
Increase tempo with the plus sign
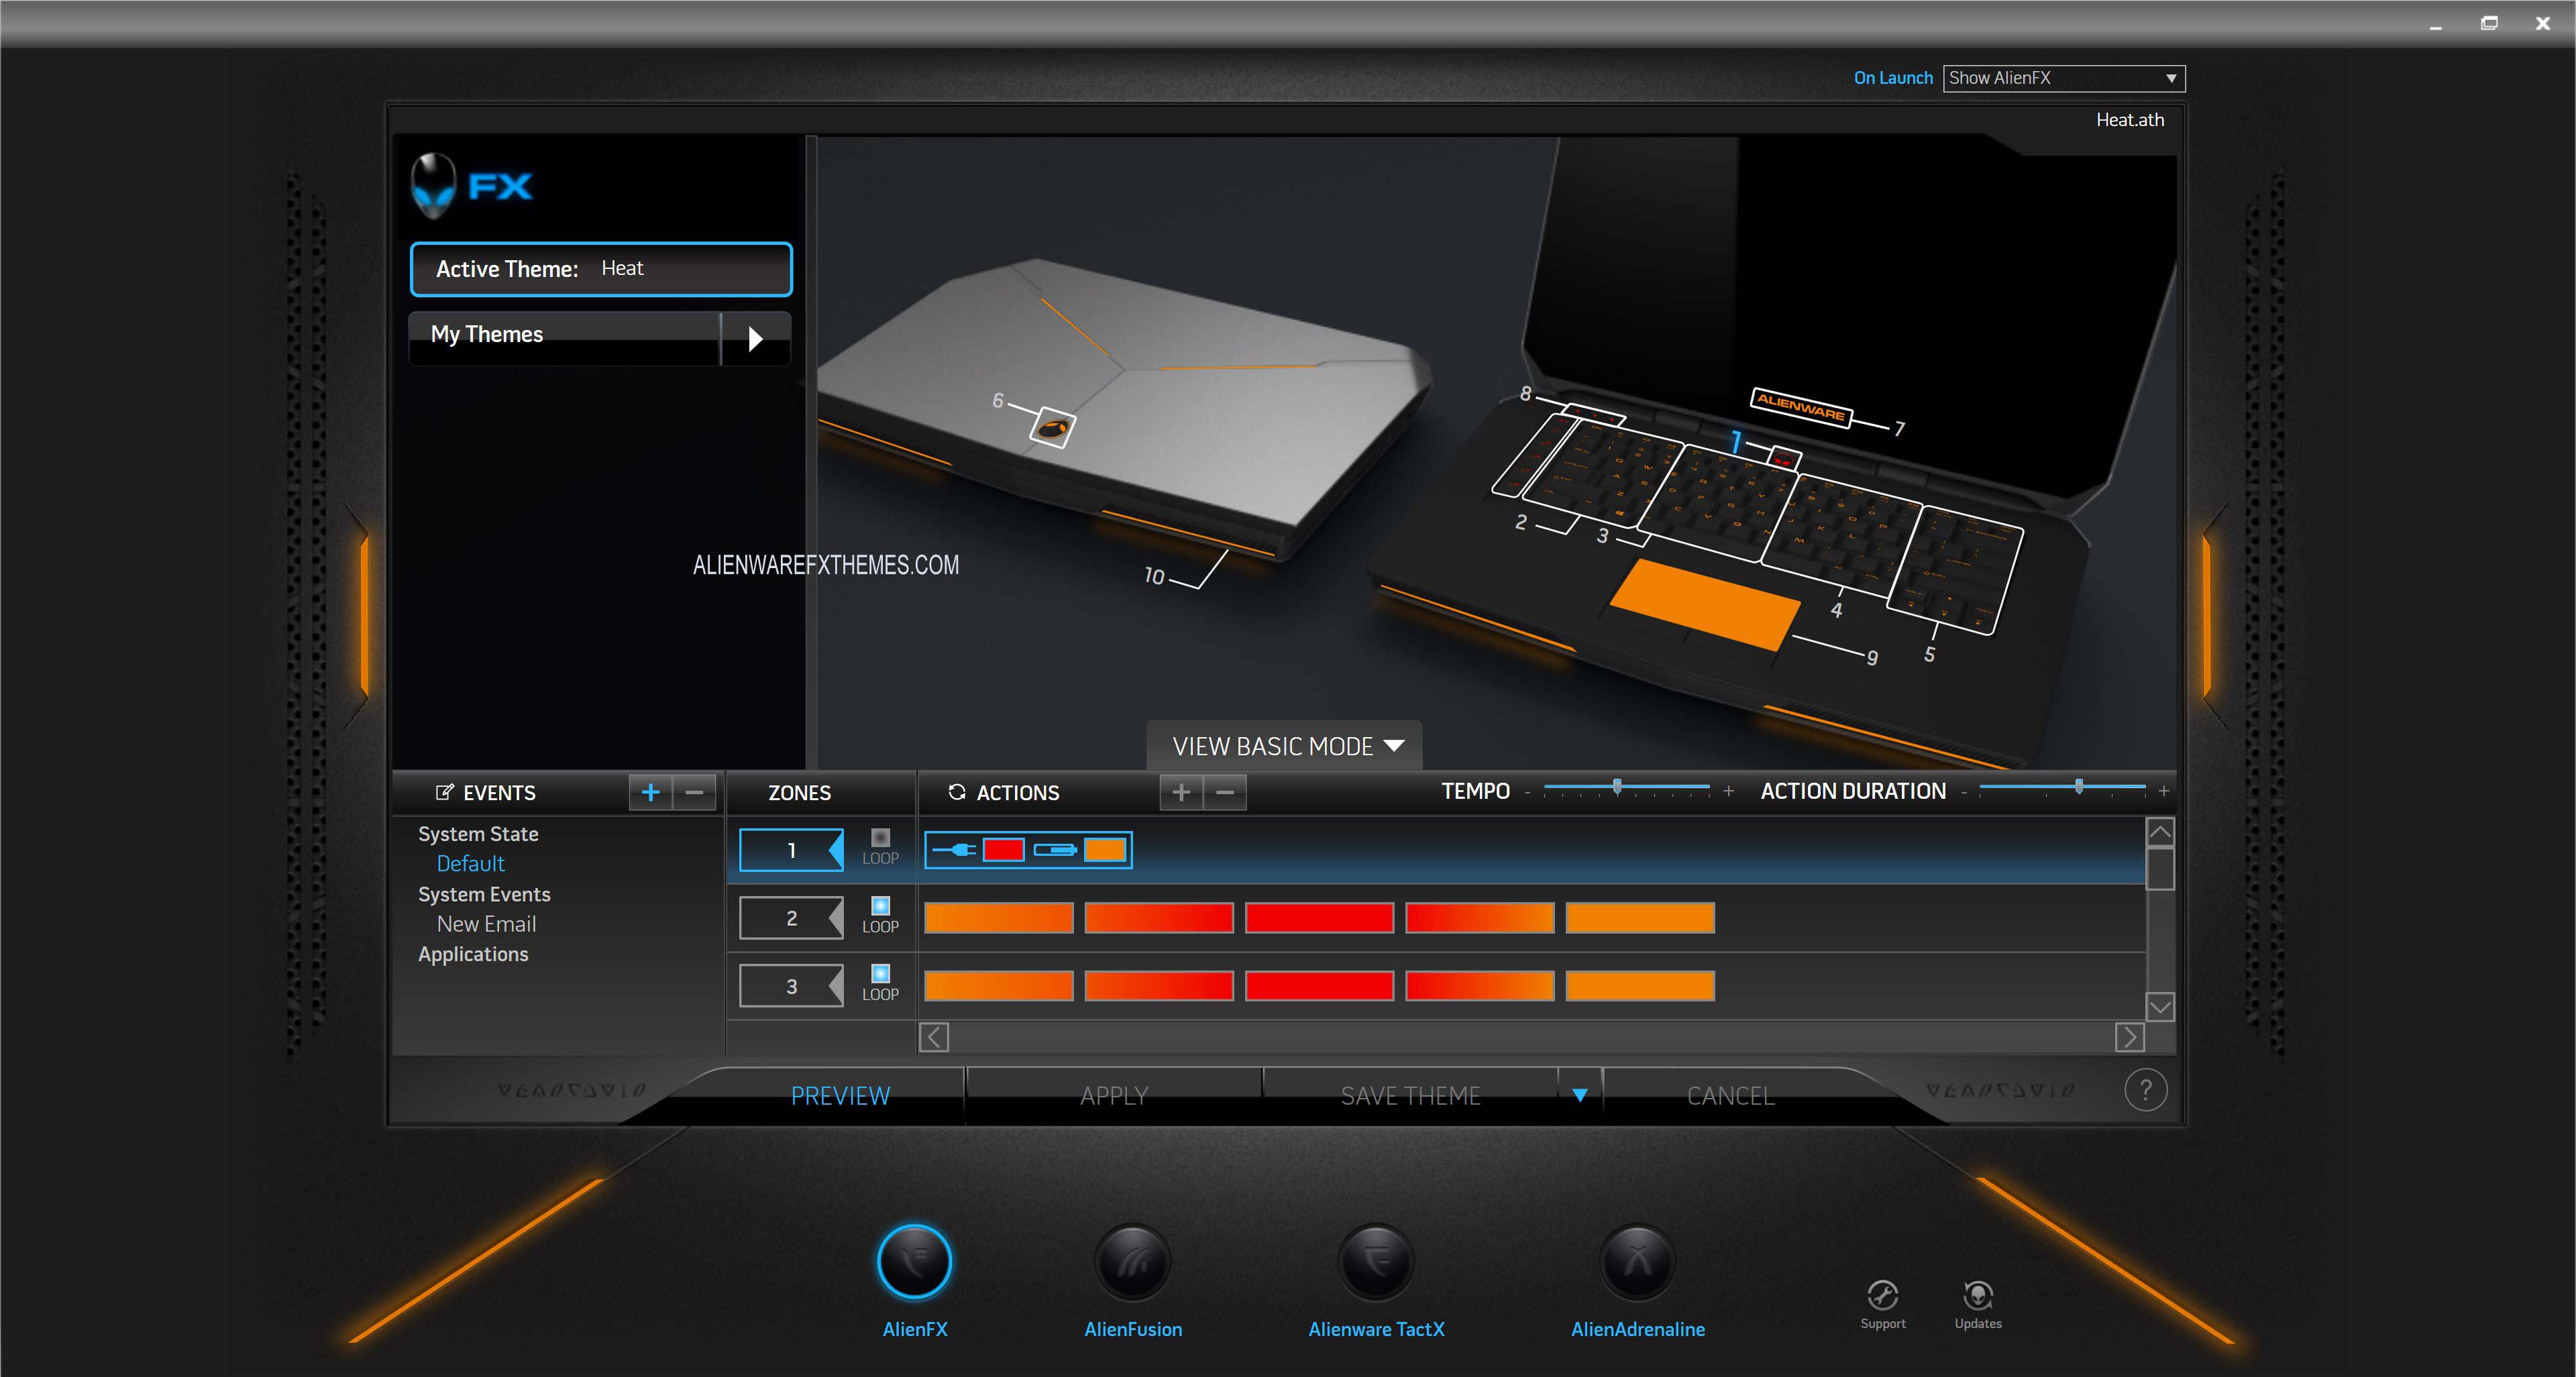click(1728, 791)
